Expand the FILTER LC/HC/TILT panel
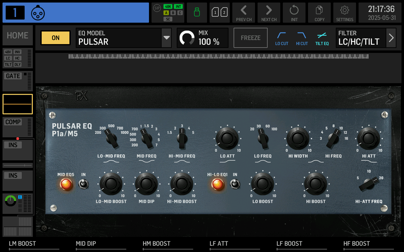 [x=391, y=38]
